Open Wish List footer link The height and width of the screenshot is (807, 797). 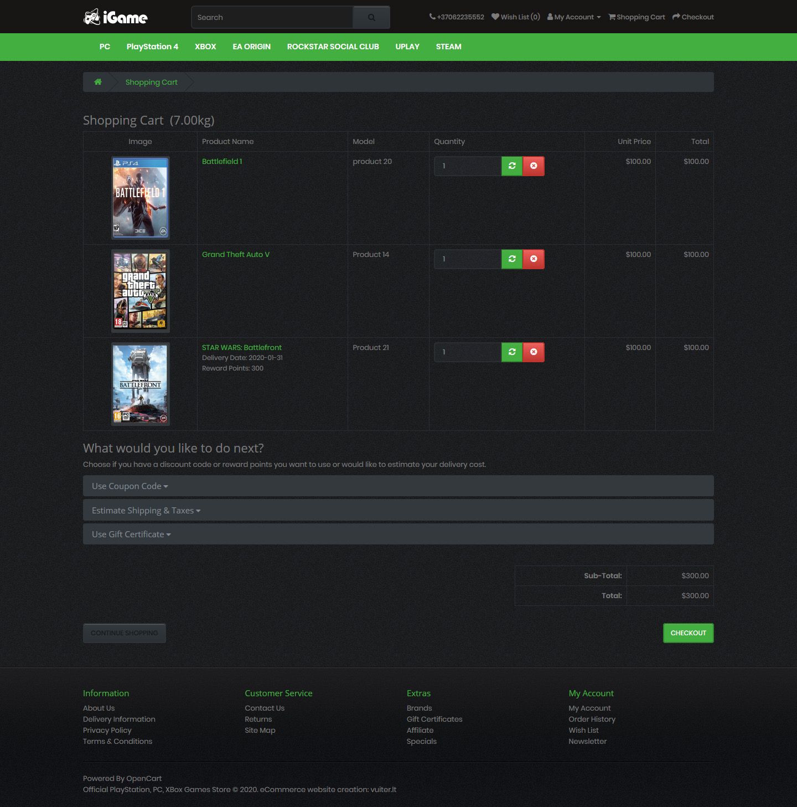[x=584, y=730]
